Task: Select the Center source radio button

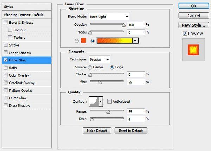Action: point(90,67)
